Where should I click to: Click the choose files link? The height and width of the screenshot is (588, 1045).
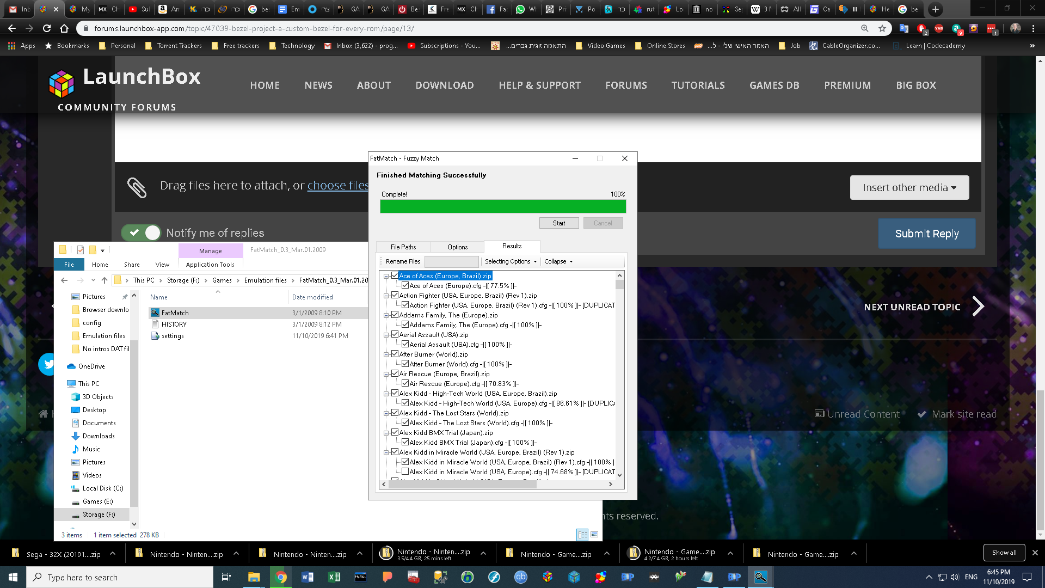337,185
